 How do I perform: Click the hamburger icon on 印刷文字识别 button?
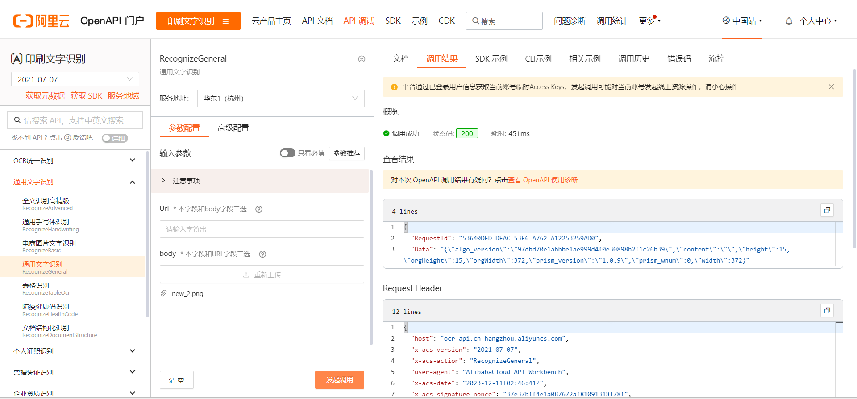pyautogui.click(x=225, y=21)
